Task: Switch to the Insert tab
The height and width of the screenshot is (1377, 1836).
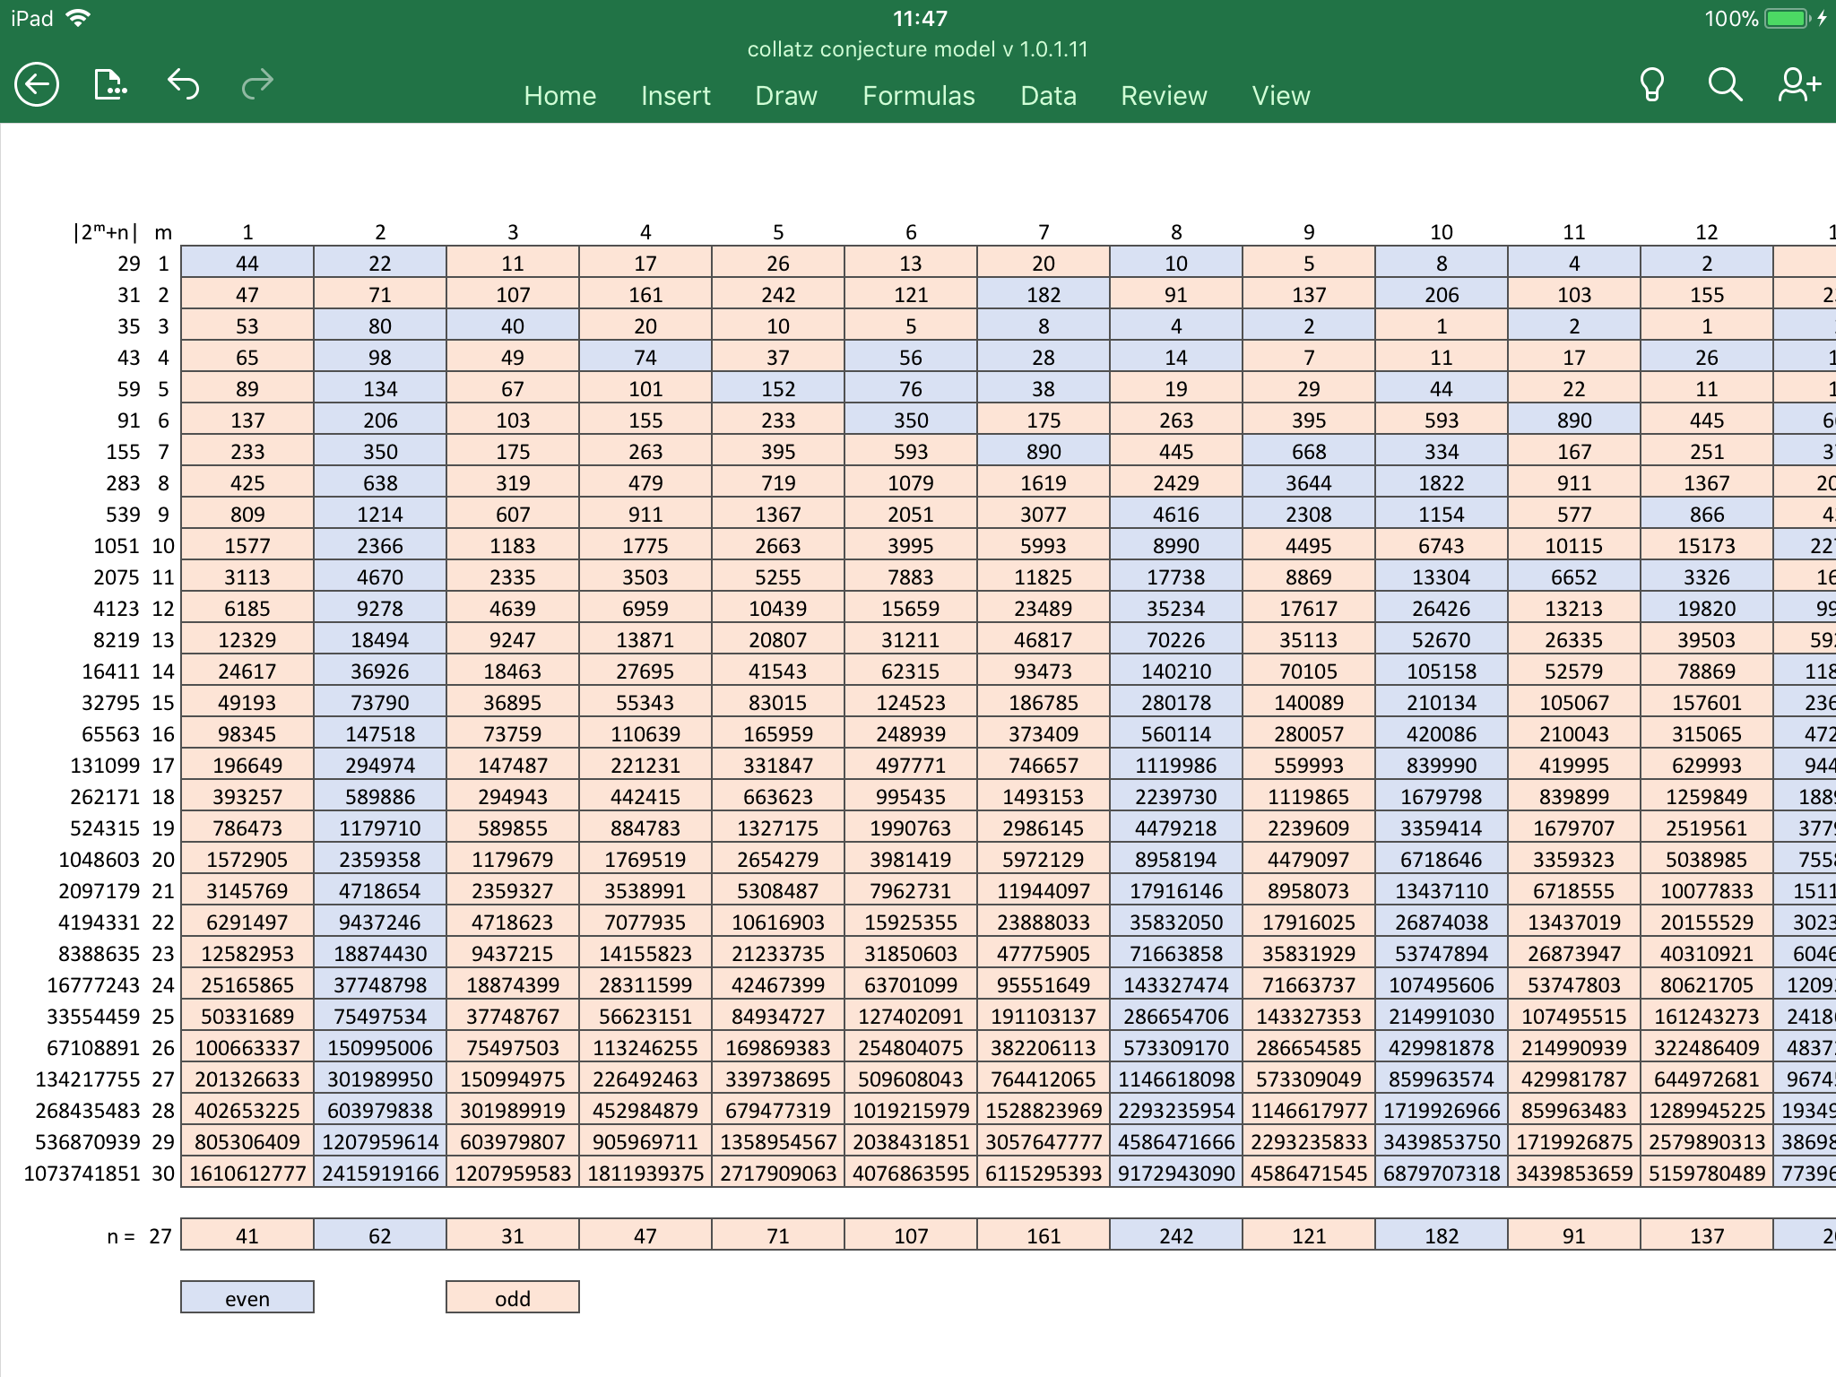Action: pos(675,96)
